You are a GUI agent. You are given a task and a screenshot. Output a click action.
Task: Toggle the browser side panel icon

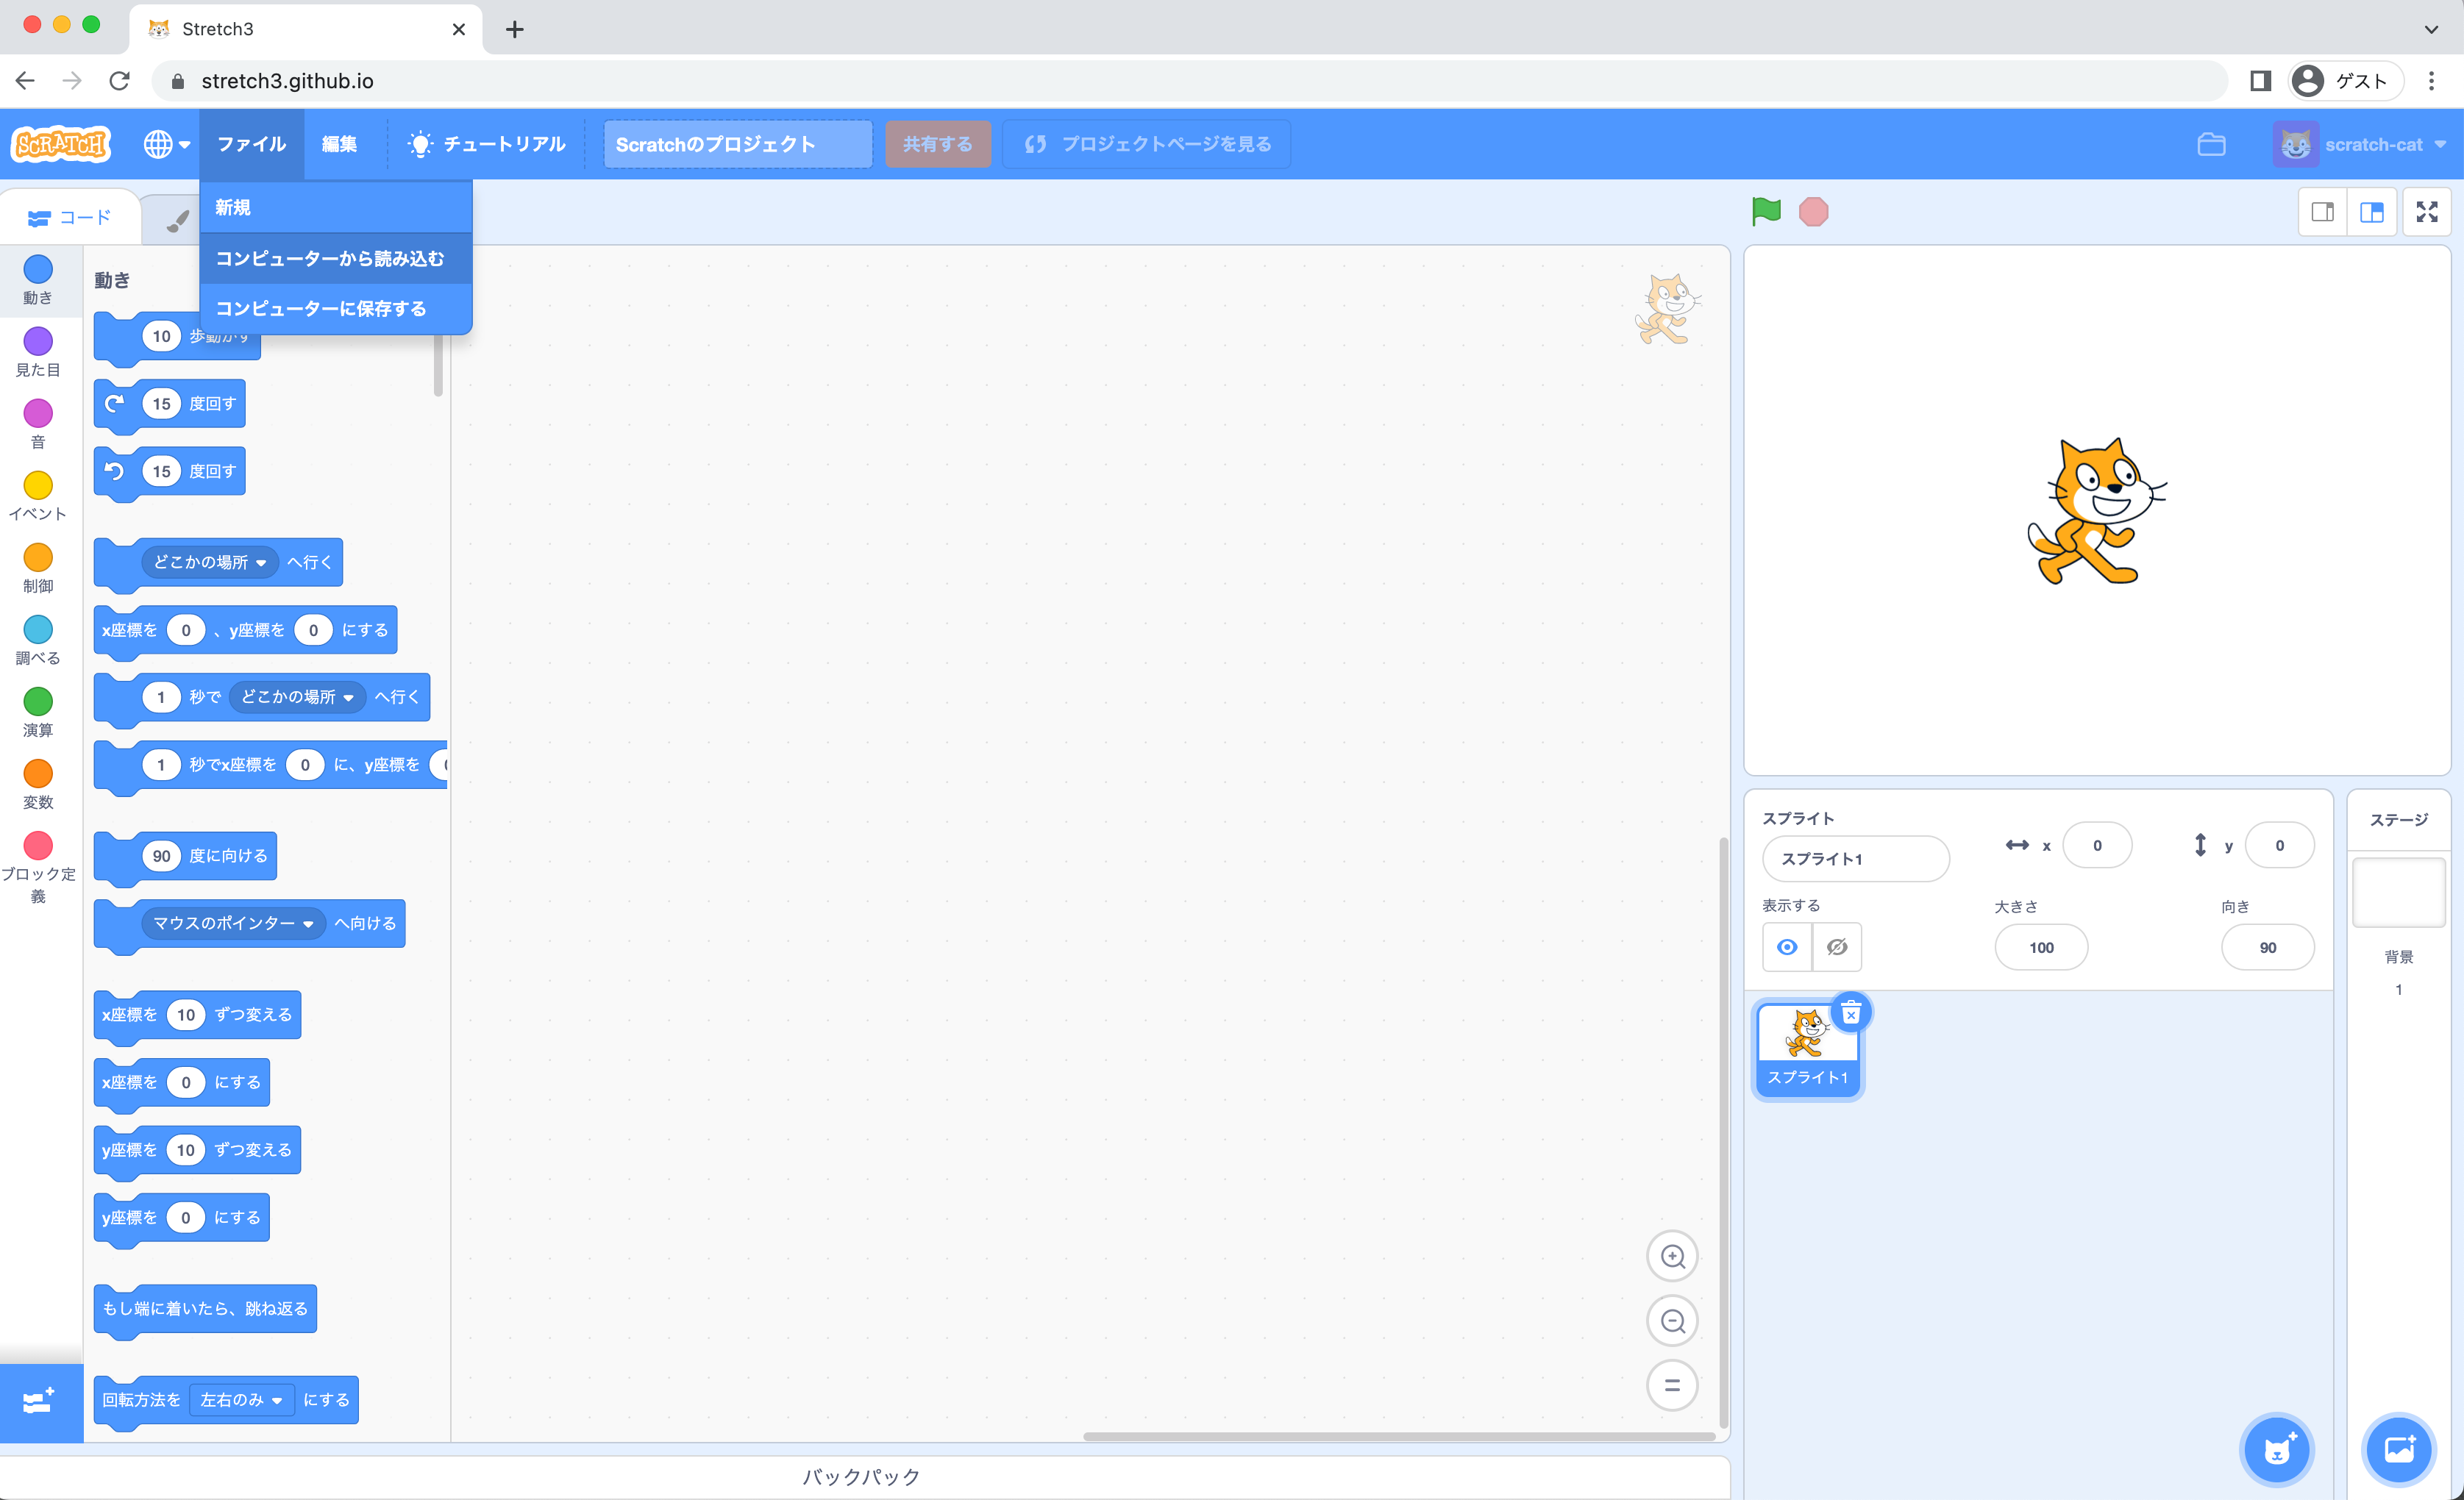(2260, 81)
